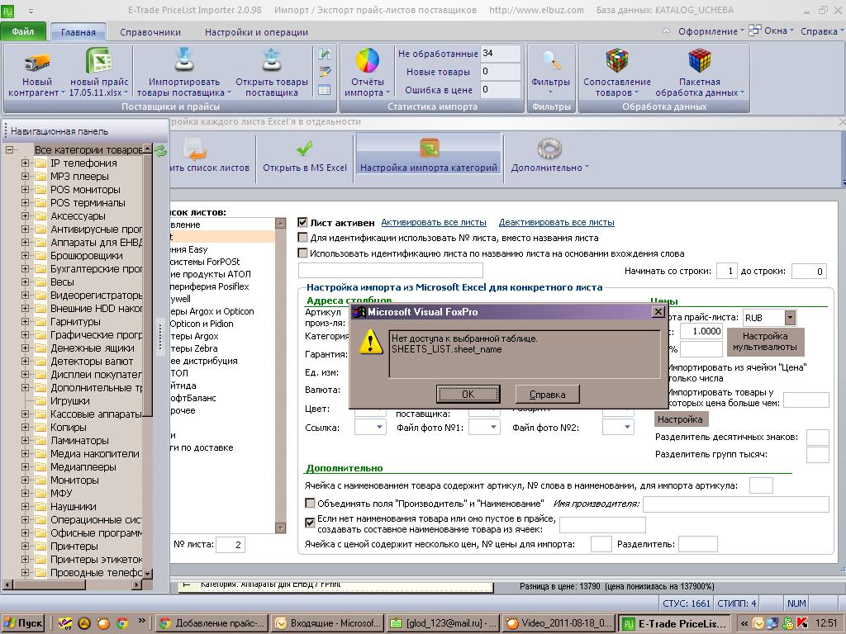The image size is (846, 634).
Task: Expand the Весы tree node
Action: tap(25, 282)
